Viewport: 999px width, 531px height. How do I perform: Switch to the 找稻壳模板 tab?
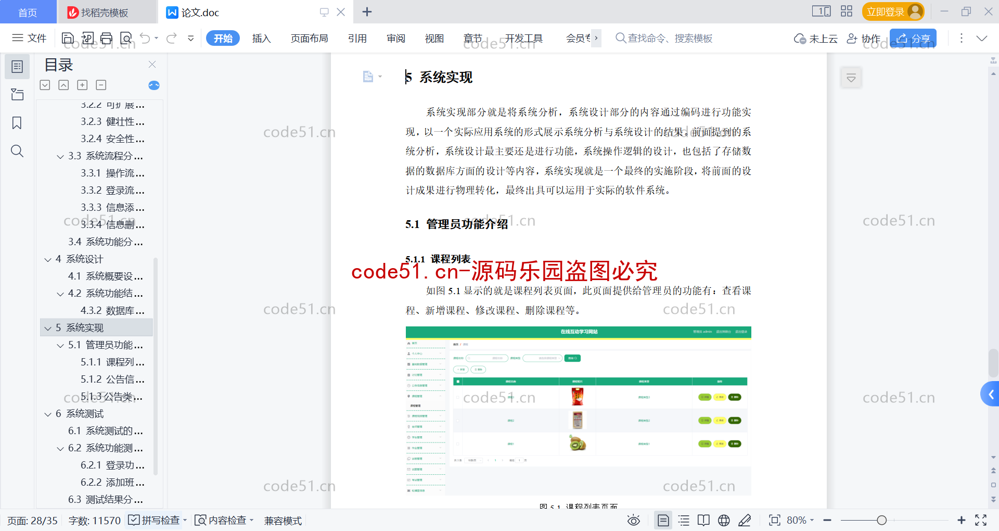pyautogui.click(x=107, y=12)
